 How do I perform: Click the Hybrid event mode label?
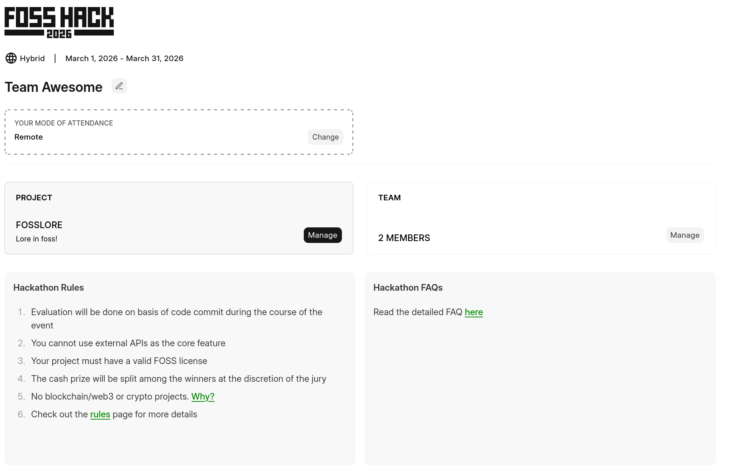pos(32,59)
